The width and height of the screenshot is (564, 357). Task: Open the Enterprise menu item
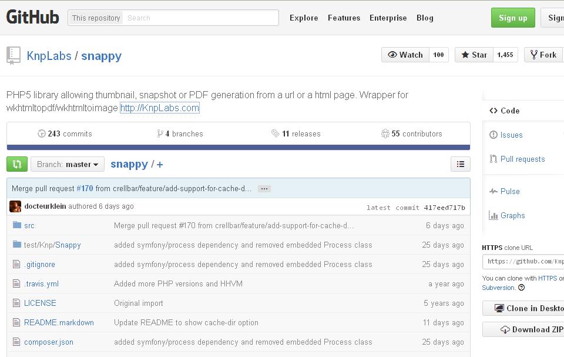(388, 18)
